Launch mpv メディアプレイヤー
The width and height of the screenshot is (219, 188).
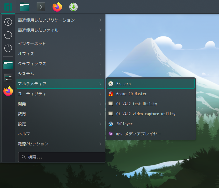coord(151,134)
